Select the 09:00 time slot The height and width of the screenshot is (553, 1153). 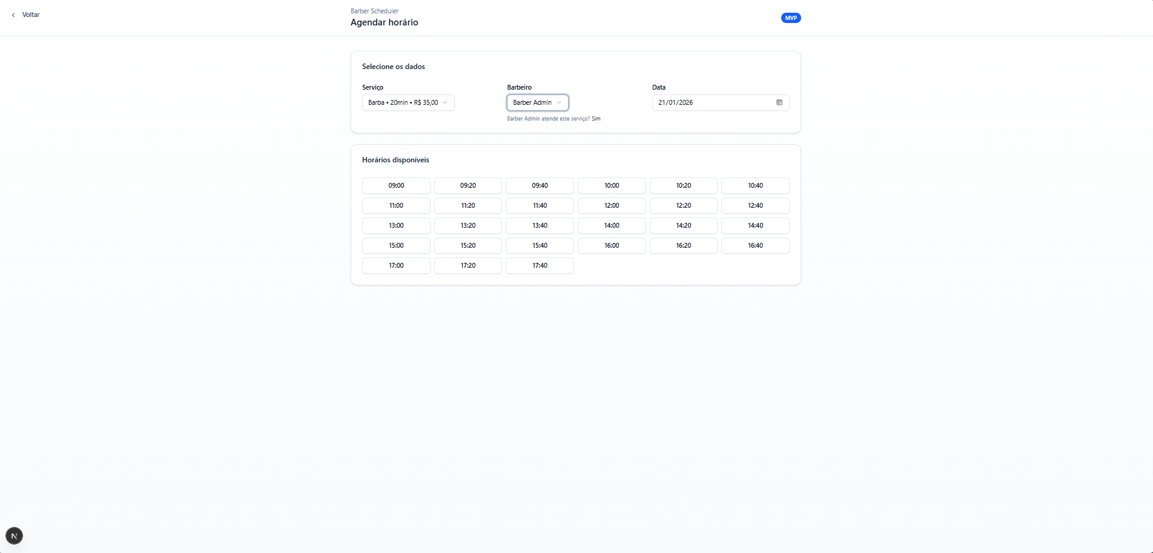click(396, 185)
